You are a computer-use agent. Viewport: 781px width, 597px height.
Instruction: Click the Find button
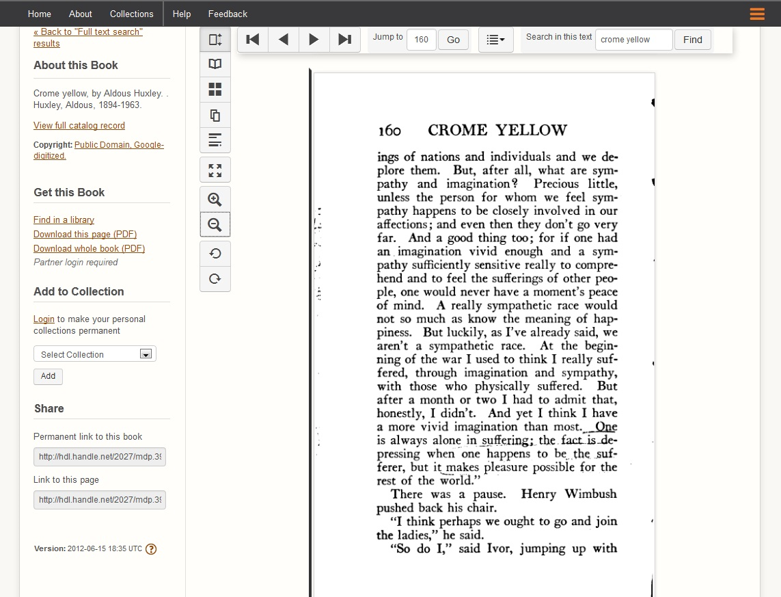[693, 40]
